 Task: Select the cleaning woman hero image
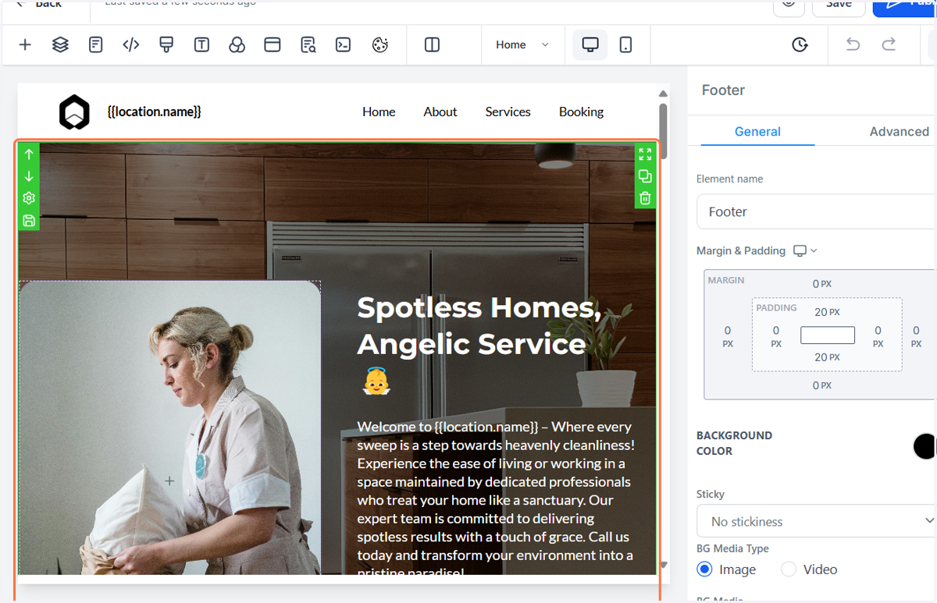pos(169,428)
